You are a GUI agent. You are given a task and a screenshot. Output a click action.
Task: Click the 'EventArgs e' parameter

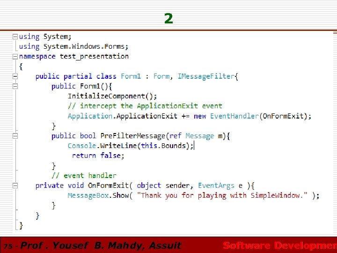(x=220, y=186)
